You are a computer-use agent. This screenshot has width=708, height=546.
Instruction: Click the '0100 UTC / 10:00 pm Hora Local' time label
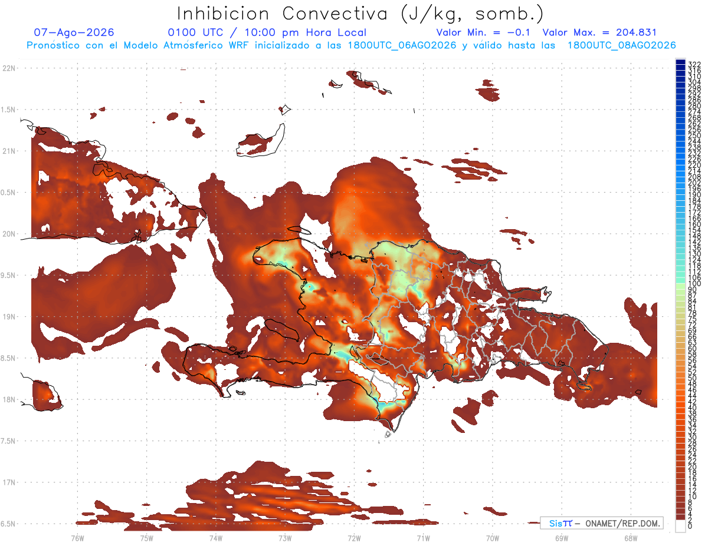pyautogui.click(x=267, y=32)
